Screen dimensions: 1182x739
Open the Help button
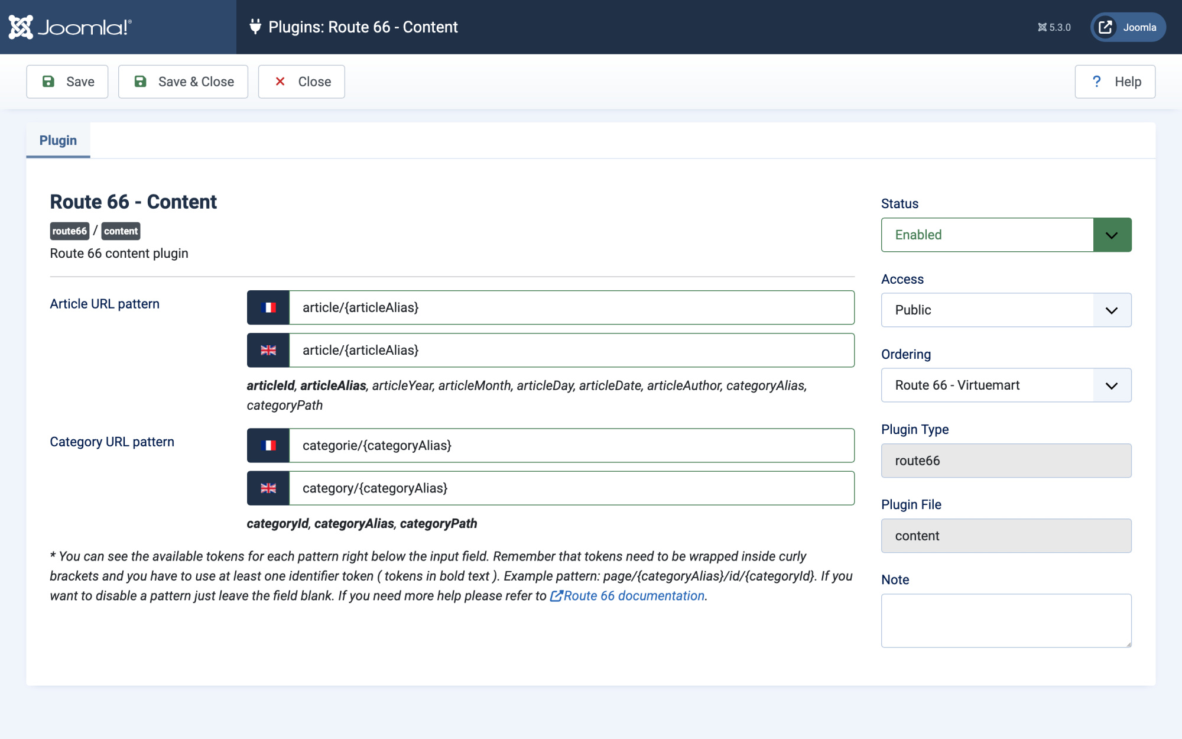point(1115,82)
